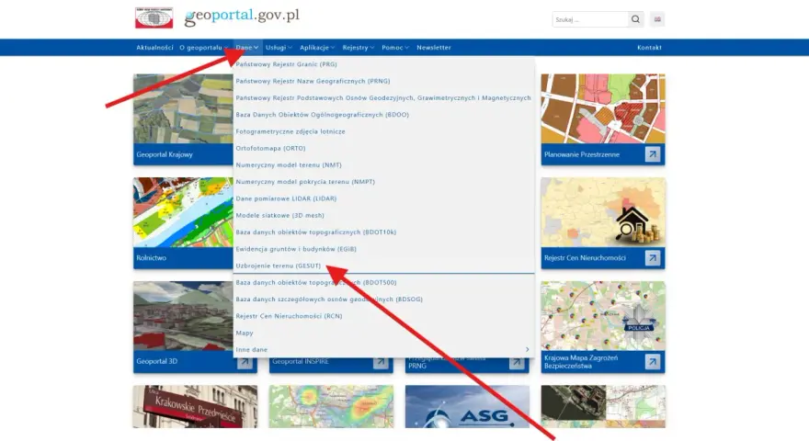Expand the Pomoc dropdown

(x=395, y=48)
